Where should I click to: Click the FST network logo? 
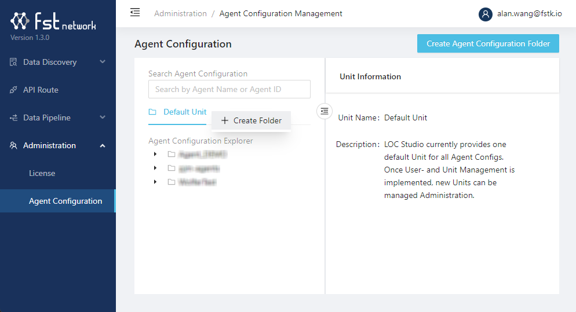tap(53, 21)
